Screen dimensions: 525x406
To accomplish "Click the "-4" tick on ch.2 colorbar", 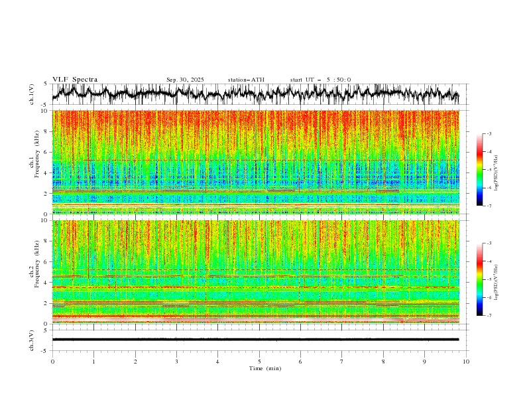I will tap(489, 261).
